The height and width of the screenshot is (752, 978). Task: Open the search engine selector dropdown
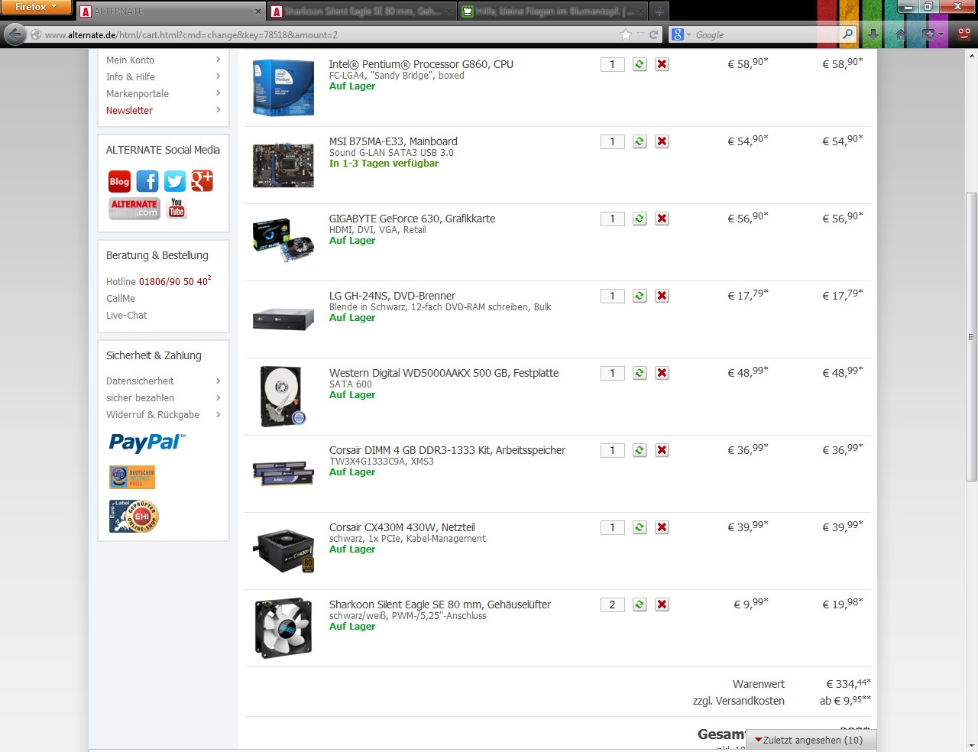(681, 34)
